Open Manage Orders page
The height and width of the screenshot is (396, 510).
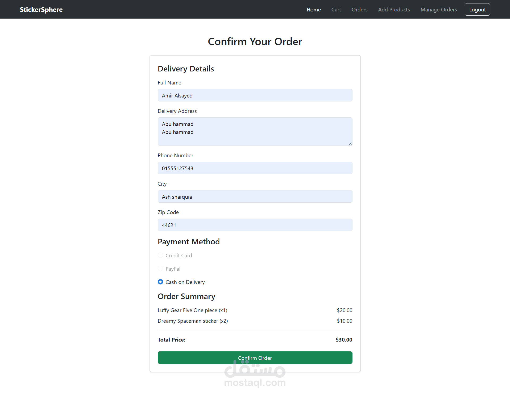pos(439,10)
